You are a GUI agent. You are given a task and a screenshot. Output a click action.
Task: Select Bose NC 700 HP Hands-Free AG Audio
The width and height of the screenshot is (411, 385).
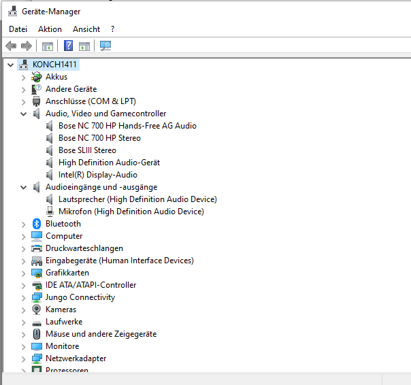click(x=127, y=126)
